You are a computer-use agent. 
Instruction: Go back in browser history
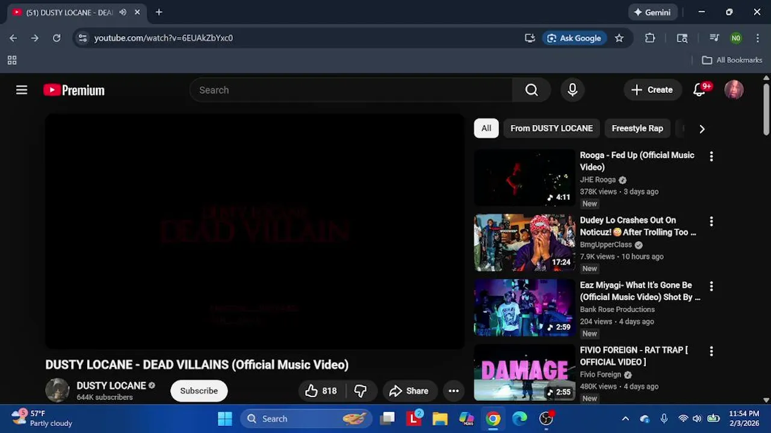click(x=13, y=38)
